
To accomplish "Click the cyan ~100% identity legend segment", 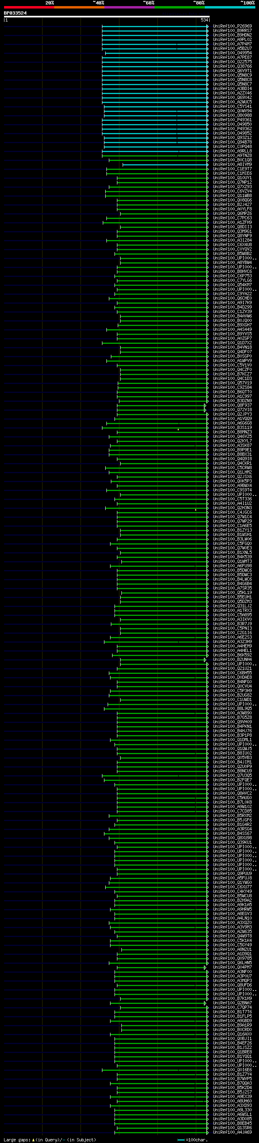I will pos(230,7).
